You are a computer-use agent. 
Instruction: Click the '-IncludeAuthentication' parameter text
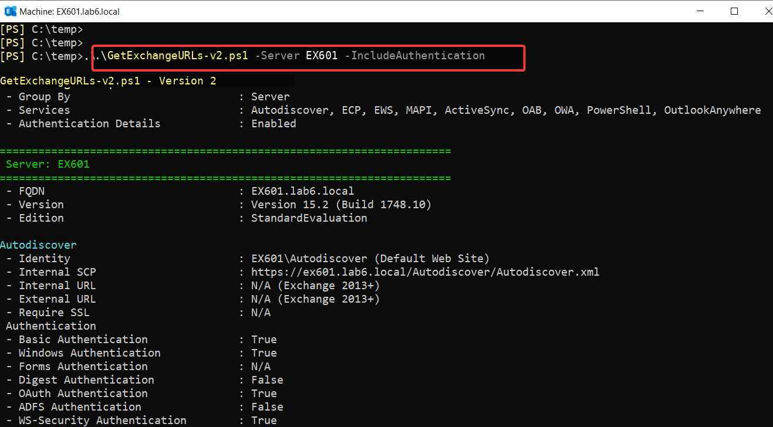coord(414,56)
